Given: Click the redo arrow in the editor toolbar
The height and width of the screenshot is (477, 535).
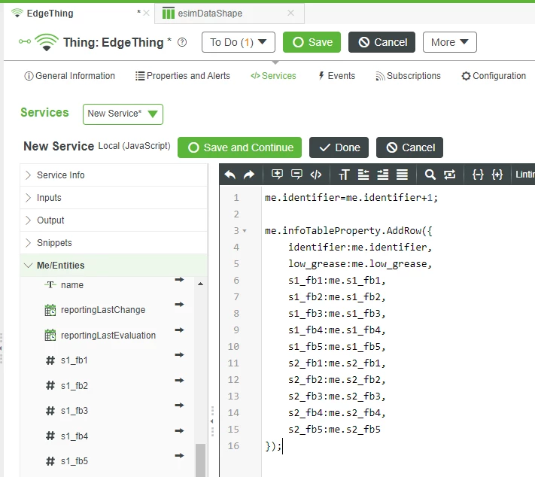Looking at the screenshot, I should [x=249, y=175].
